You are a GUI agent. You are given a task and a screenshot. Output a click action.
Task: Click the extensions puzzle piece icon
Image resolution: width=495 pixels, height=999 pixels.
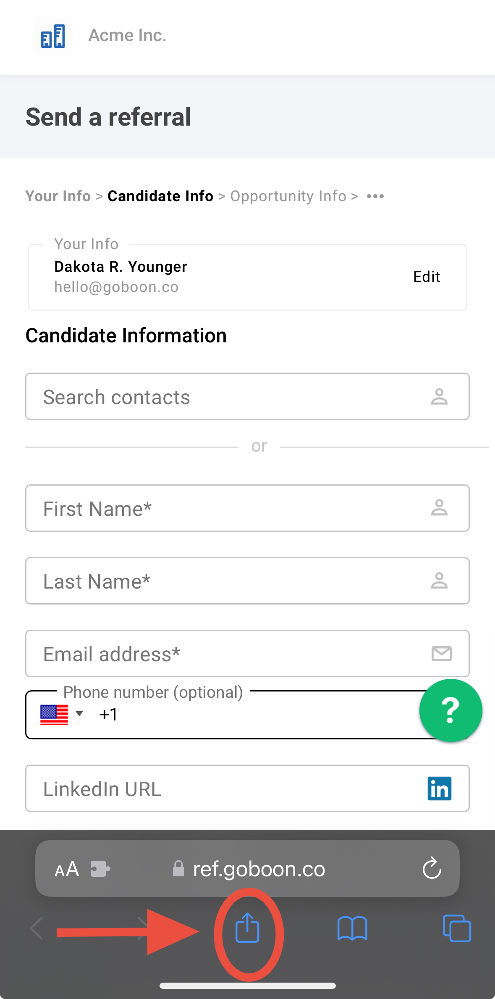100,869
